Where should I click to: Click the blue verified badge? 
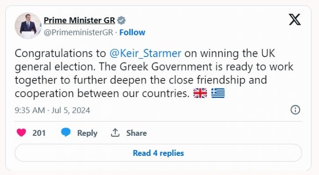[122, 20]
